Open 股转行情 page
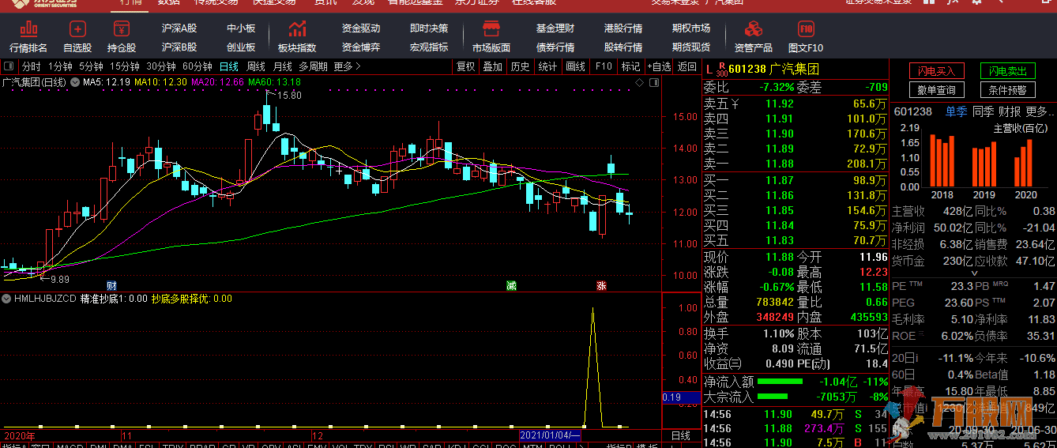 pos(623,47)
